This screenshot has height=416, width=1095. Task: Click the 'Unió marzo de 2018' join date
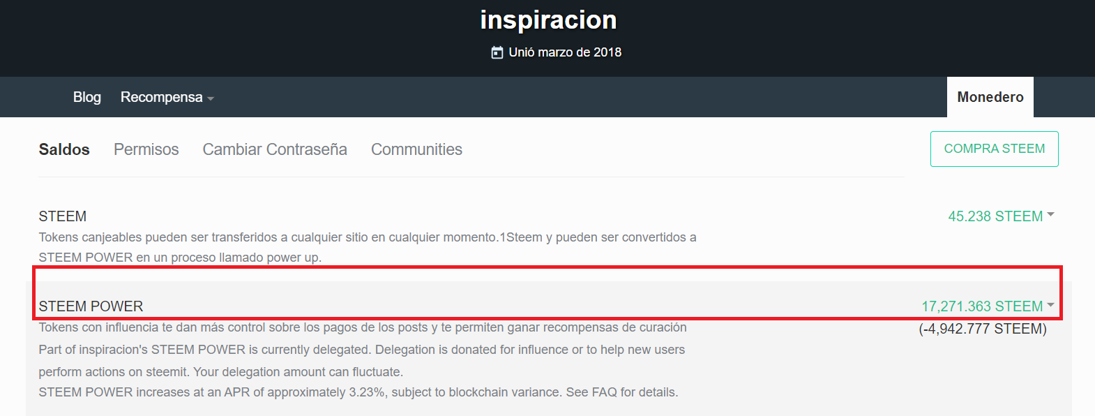pos(564,52)
